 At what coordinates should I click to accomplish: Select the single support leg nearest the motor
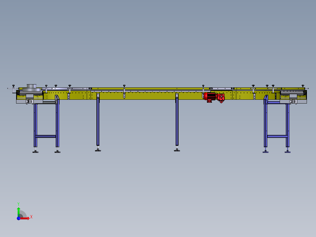coord(177,122)
